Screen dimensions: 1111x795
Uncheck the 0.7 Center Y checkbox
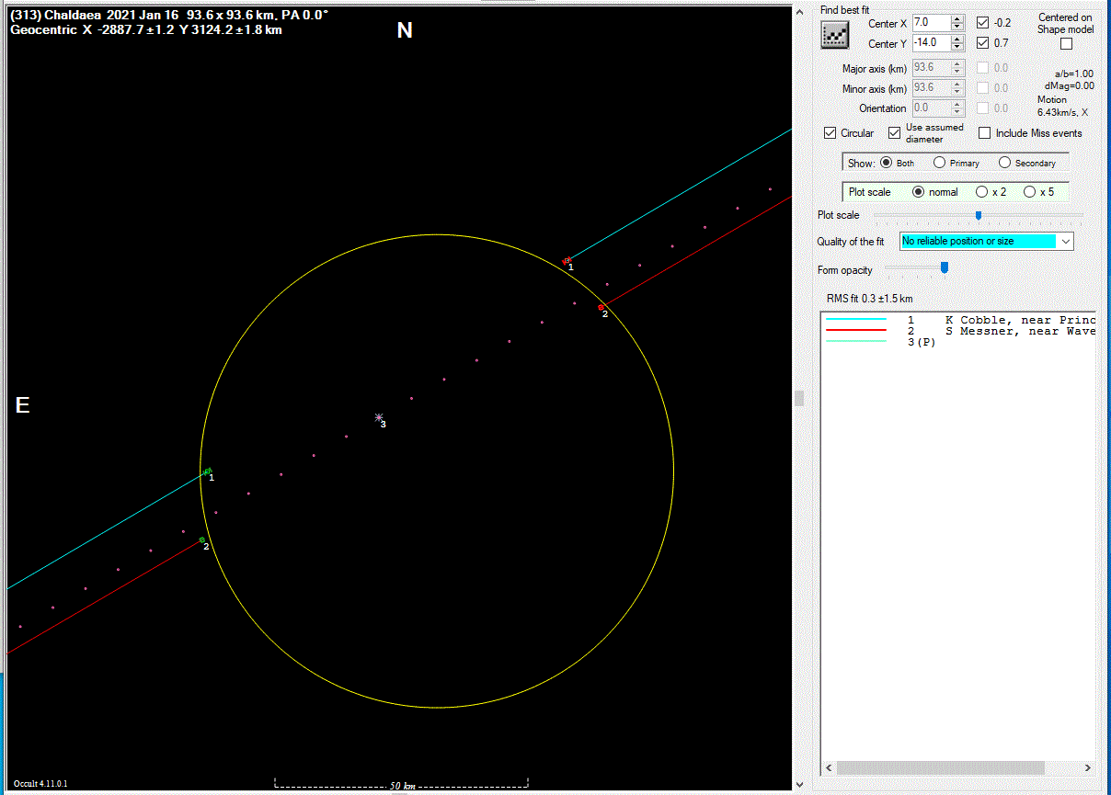pyautogui.click(x=983, y=43)
